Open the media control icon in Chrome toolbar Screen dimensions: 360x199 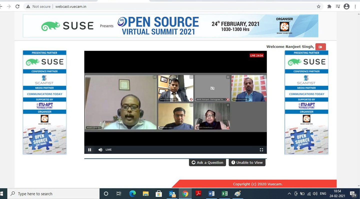[x=338, y=7]
